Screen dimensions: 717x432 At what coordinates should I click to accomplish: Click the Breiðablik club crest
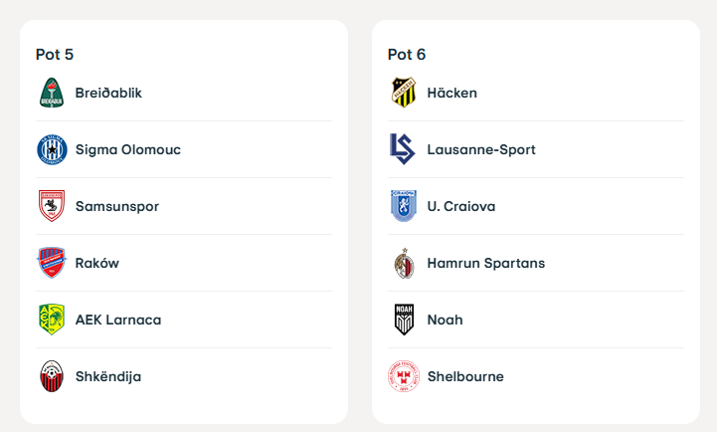point(52,93)
